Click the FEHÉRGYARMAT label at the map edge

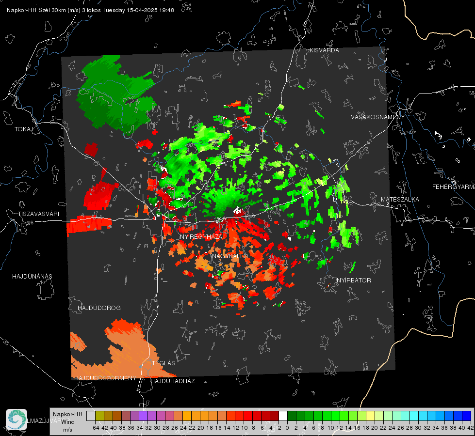[454, 187]
